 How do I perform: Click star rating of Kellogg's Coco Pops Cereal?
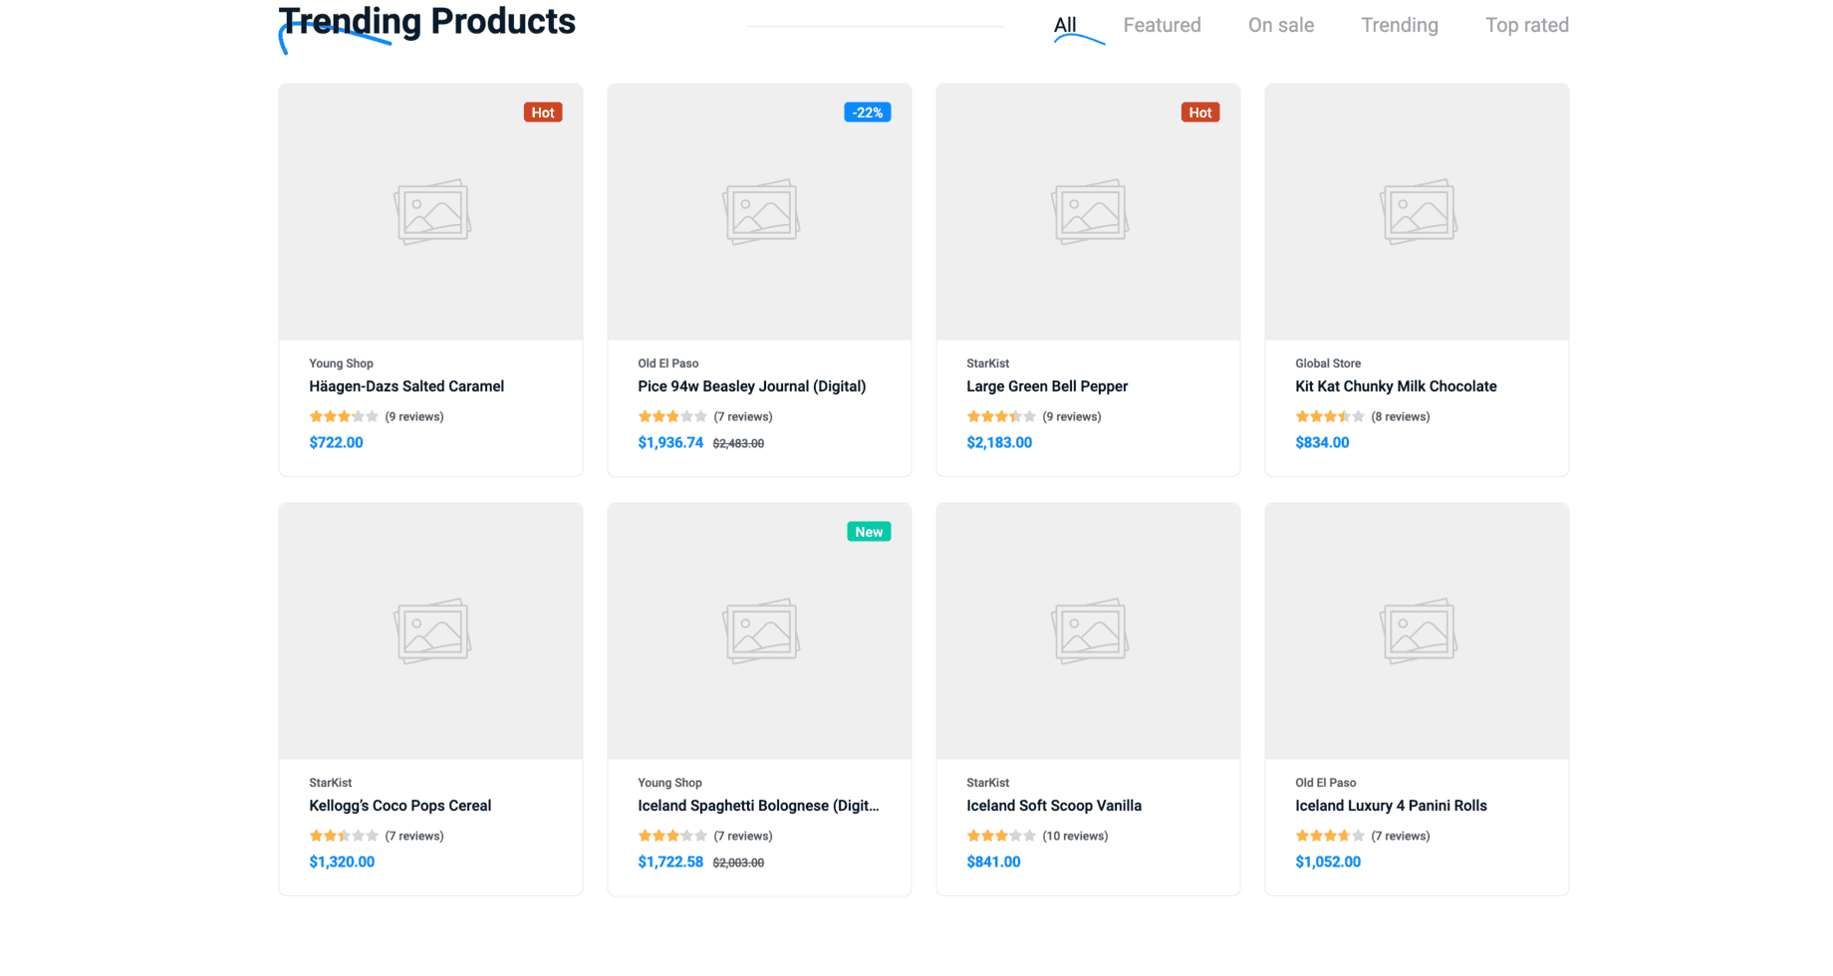tap(343, 836)
